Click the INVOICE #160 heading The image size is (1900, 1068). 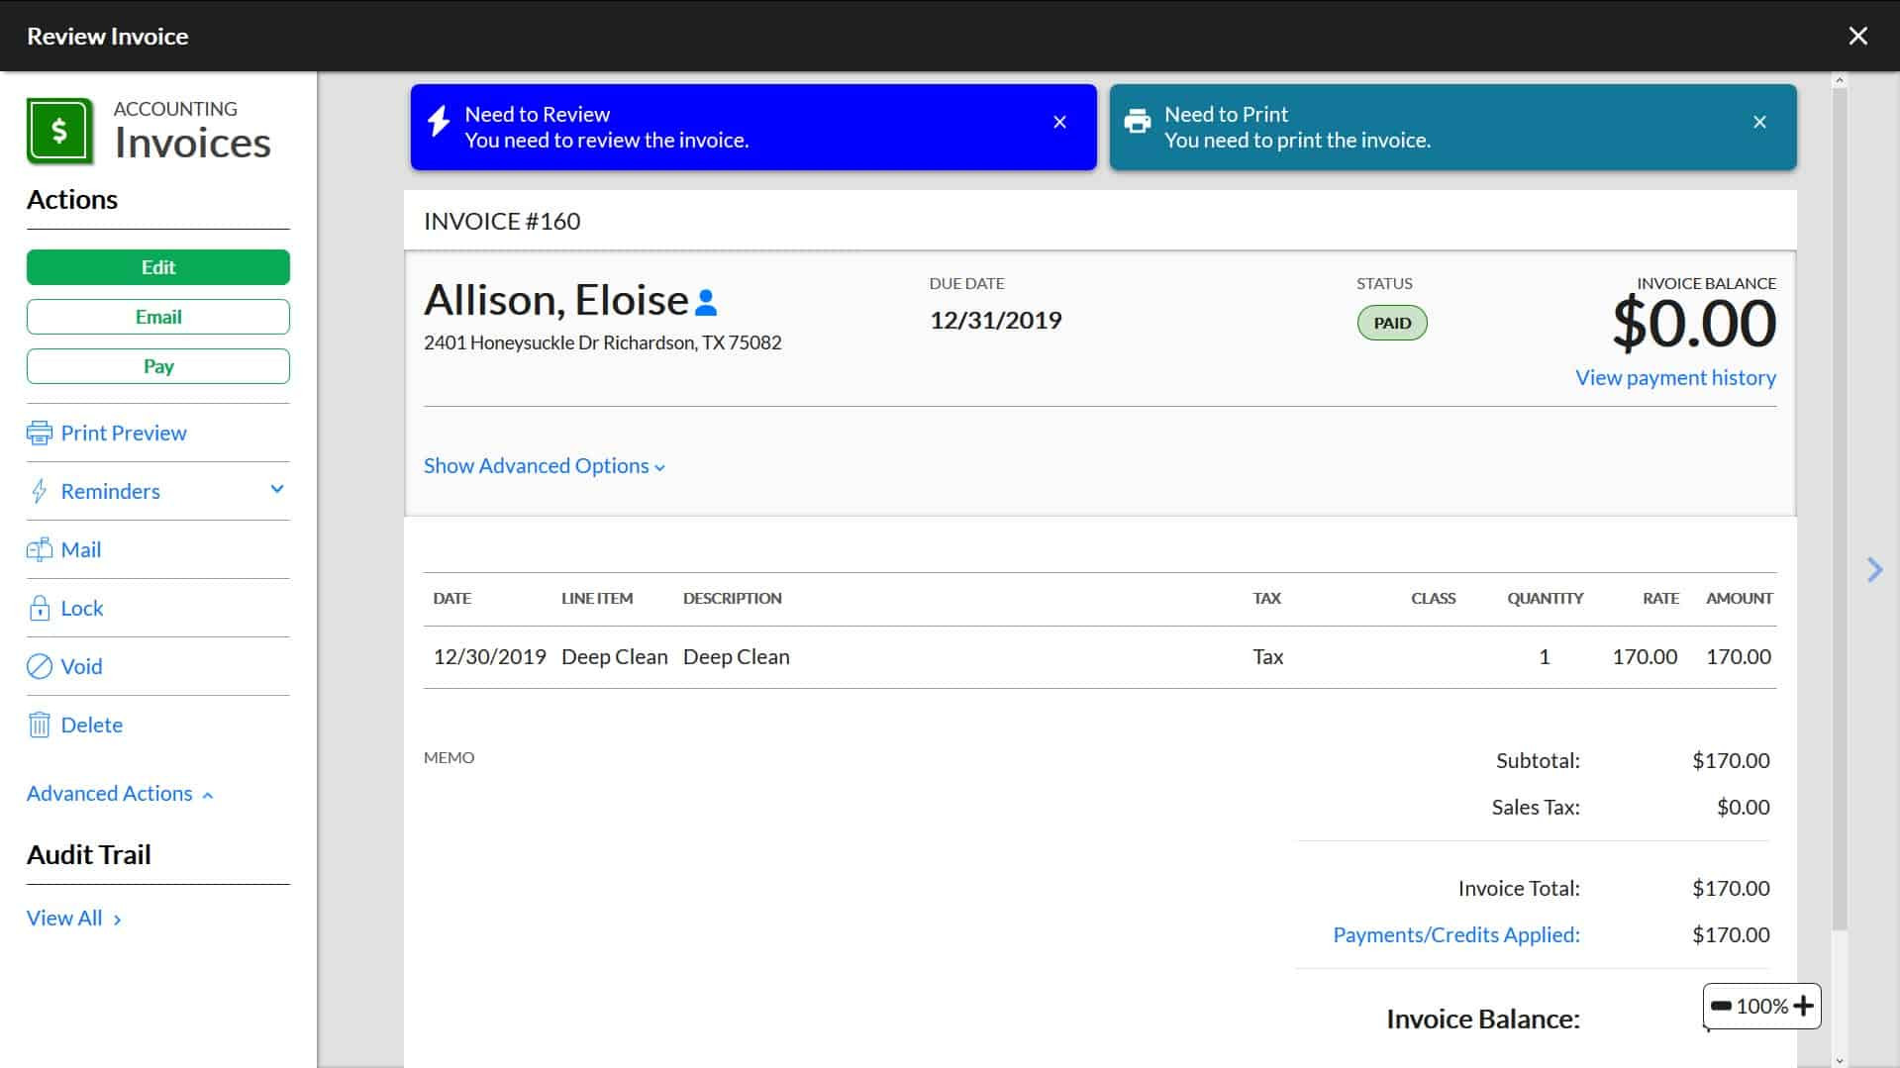(502, 221)
